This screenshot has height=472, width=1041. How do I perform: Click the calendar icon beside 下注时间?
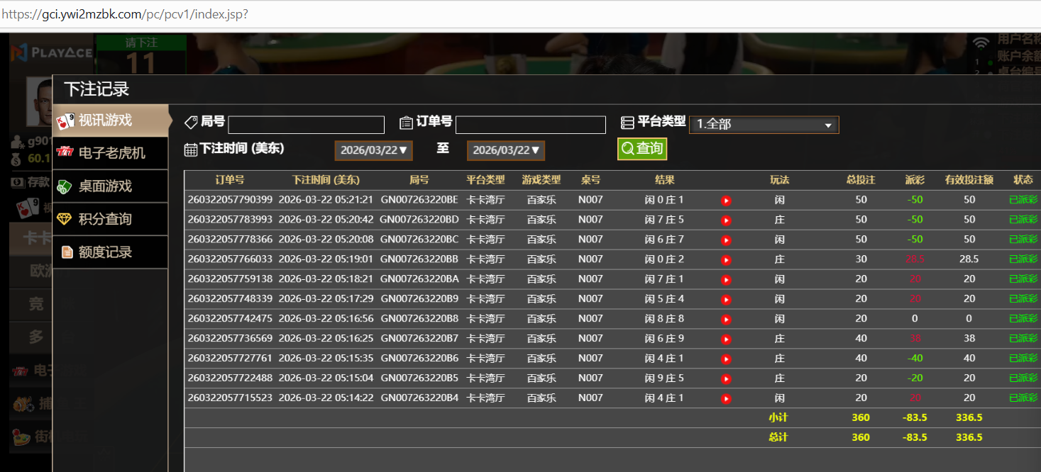[190, 150]
